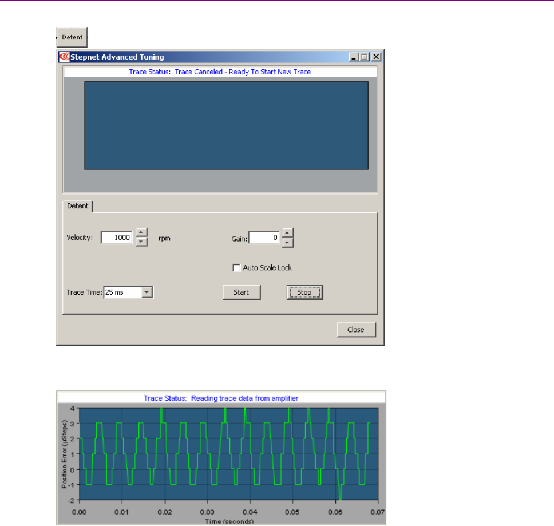Click the Velocity input field
This screenshot has width=554, height=526.
[116, 238]
